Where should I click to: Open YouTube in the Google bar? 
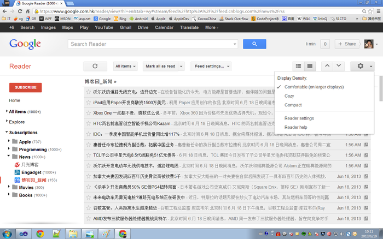coord(104,27)
